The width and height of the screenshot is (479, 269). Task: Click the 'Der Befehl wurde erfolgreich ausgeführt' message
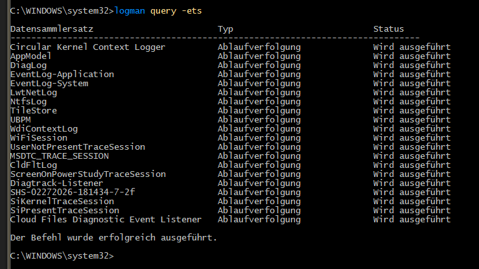tap(113, 238)
